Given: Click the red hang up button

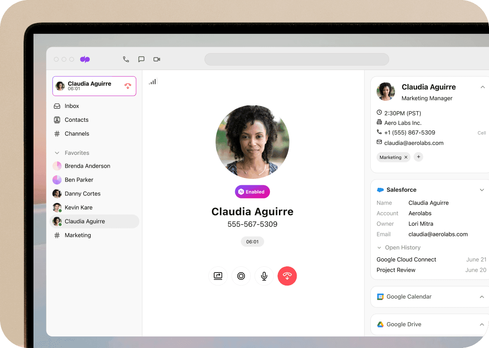Looking at the screenshot, I should click(287, 276).
